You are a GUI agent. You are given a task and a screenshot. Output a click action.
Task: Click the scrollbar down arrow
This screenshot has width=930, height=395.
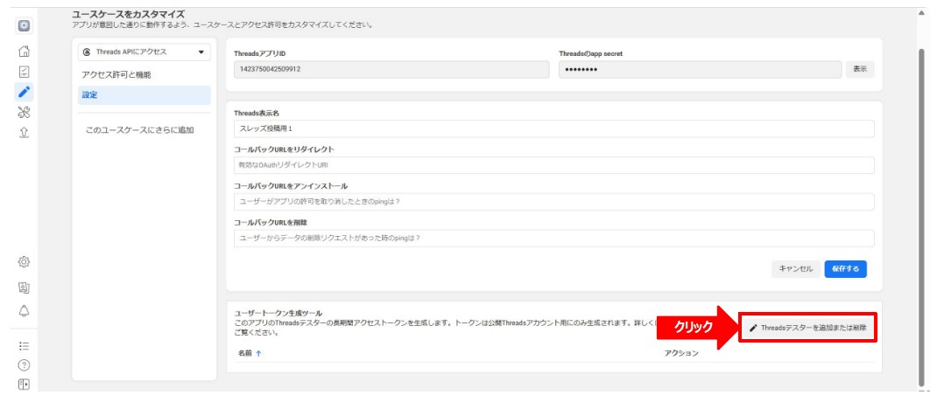(924, 389)
